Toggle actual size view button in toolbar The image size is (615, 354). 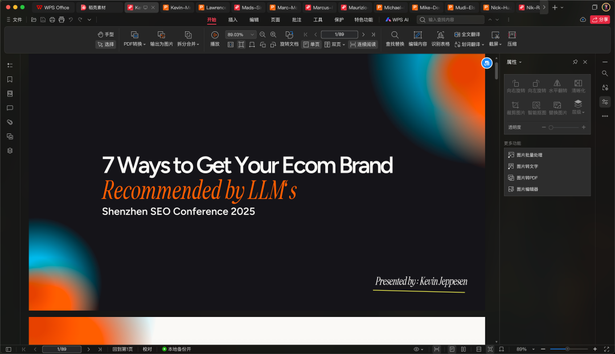(231, 44)
